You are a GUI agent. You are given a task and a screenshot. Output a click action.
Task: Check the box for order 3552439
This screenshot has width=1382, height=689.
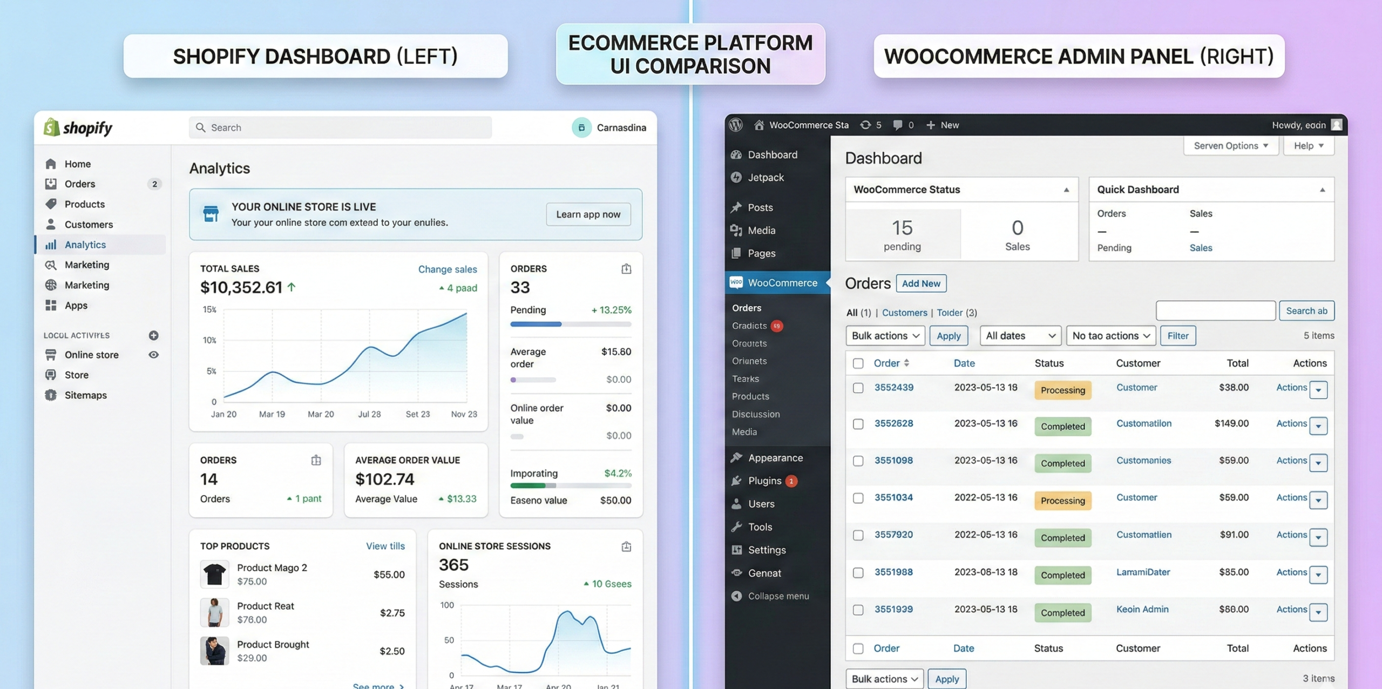point(858,388)
